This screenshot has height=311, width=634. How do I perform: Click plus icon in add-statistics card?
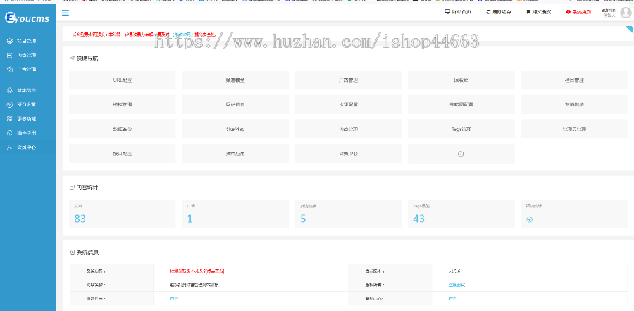click(x=529, y=219)
